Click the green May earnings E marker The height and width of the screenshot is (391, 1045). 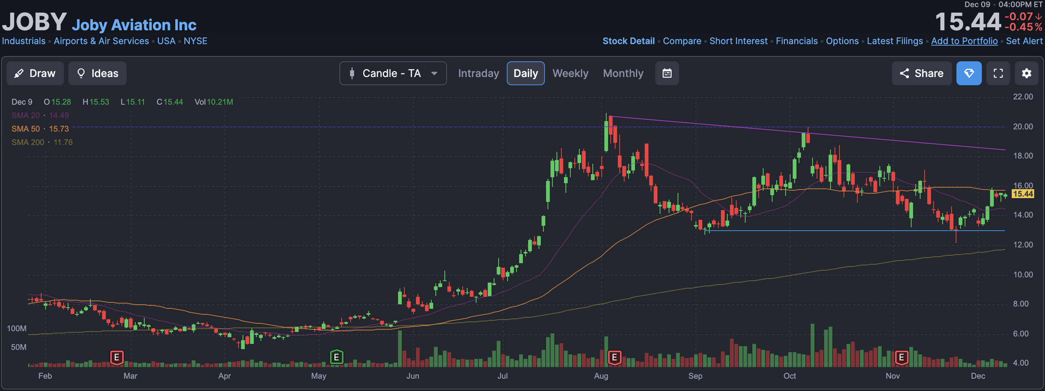click(x=337, y=357)
